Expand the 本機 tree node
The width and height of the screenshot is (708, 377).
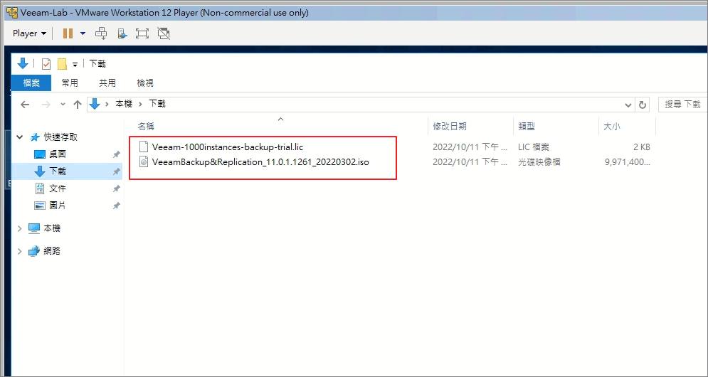click(x=19, y=228)
